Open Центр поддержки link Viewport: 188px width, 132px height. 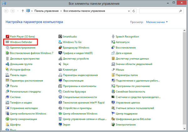(x=127, y=114)
